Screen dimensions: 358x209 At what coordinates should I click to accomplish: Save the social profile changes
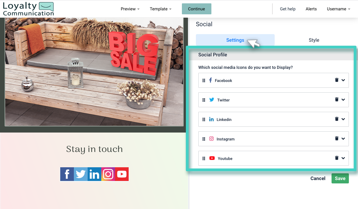point(340,178)
